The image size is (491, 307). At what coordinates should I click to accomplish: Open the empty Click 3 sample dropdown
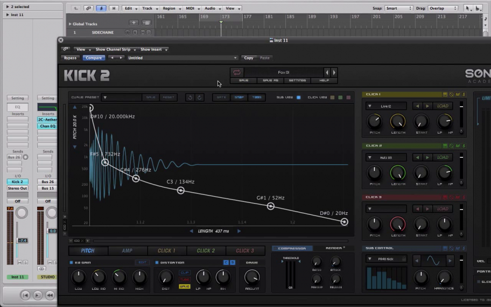386,209
